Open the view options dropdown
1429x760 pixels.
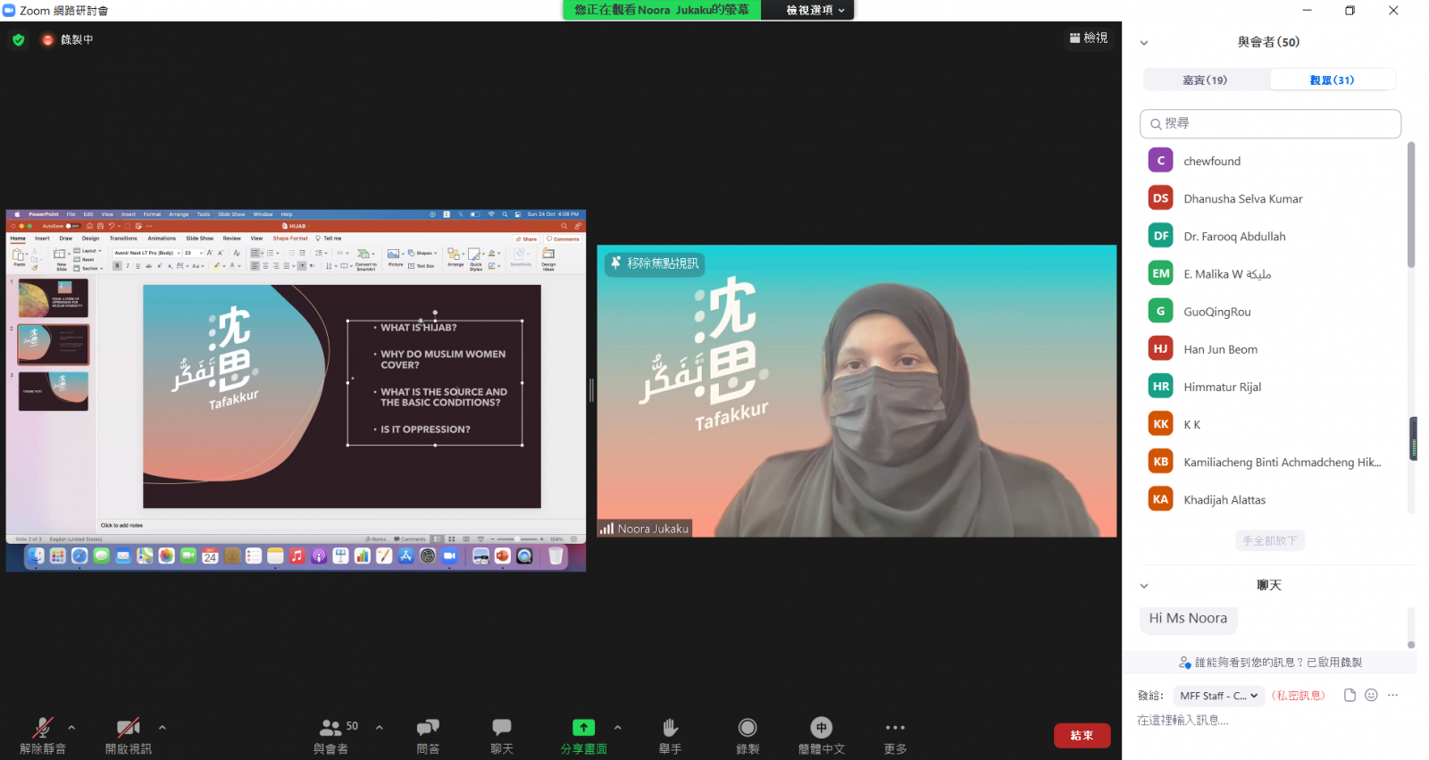pos(815,10)
